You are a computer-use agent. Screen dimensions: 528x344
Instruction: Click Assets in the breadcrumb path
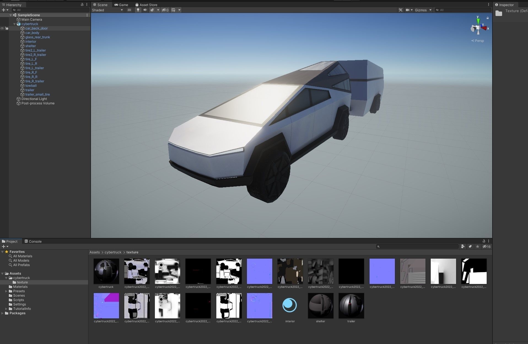point(95,252)
